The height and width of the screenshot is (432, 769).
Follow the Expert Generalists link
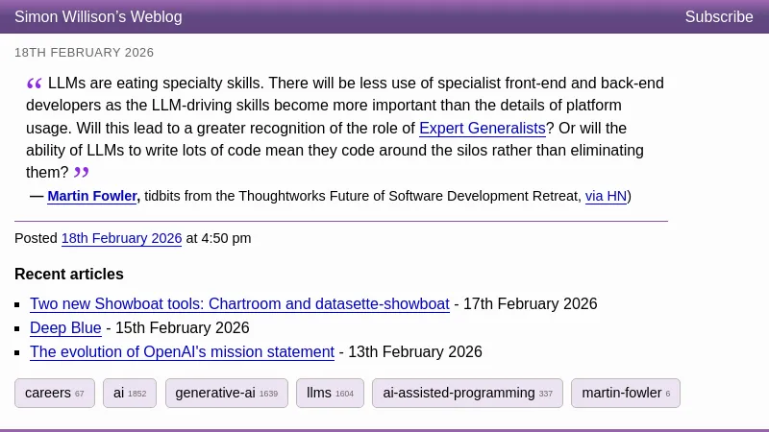[483, 128]
